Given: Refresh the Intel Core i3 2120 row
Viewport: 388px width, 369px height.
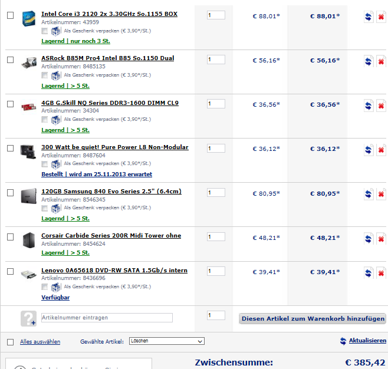Looking at the screenshot, I should (x=368, y=17).
